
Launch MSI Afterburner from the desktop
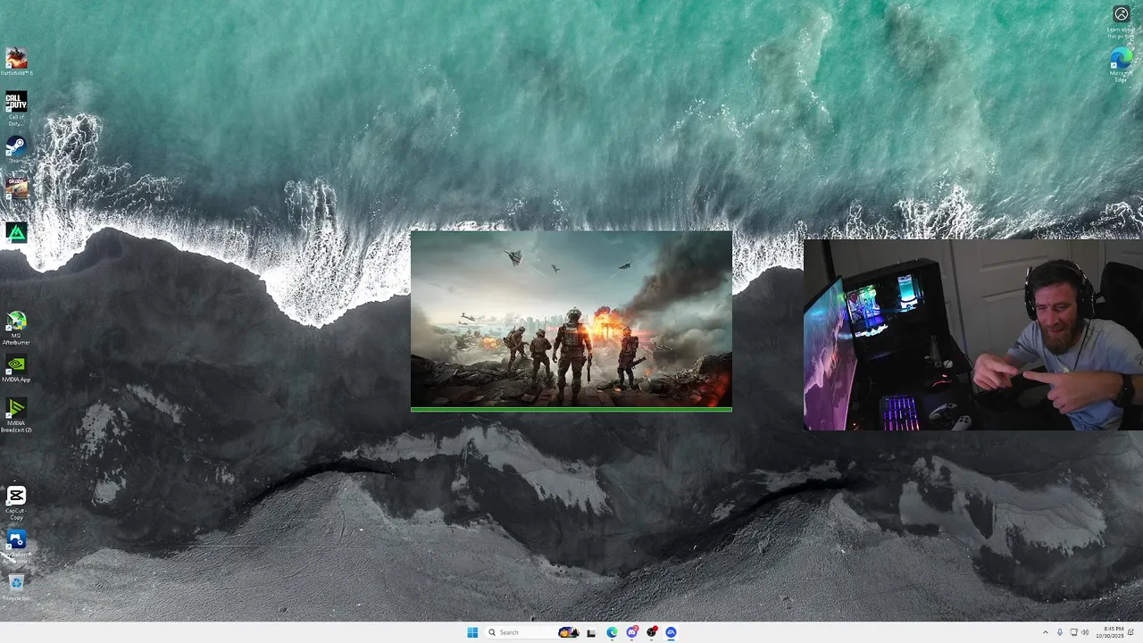click(x=16, y=327)
